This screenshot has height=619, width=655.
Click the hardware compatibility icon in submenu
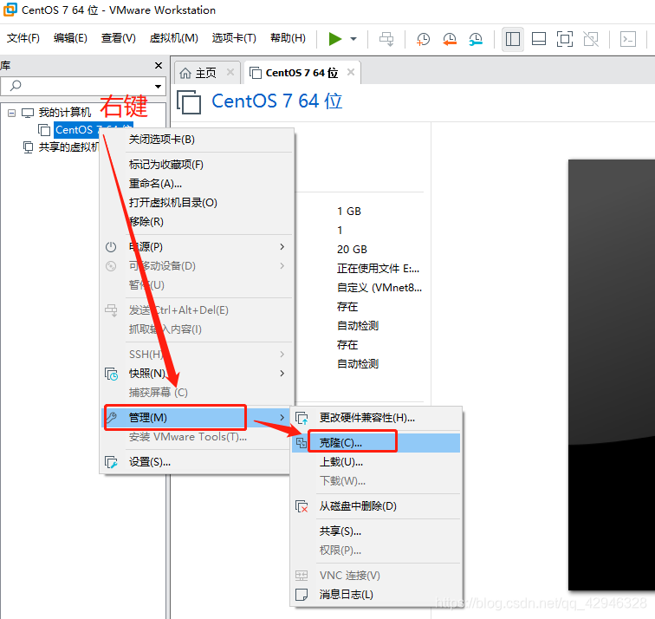(302, 418)
